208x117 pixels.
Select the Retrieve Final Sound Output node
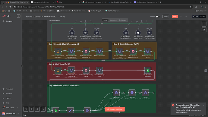click(x=148, y=51)
